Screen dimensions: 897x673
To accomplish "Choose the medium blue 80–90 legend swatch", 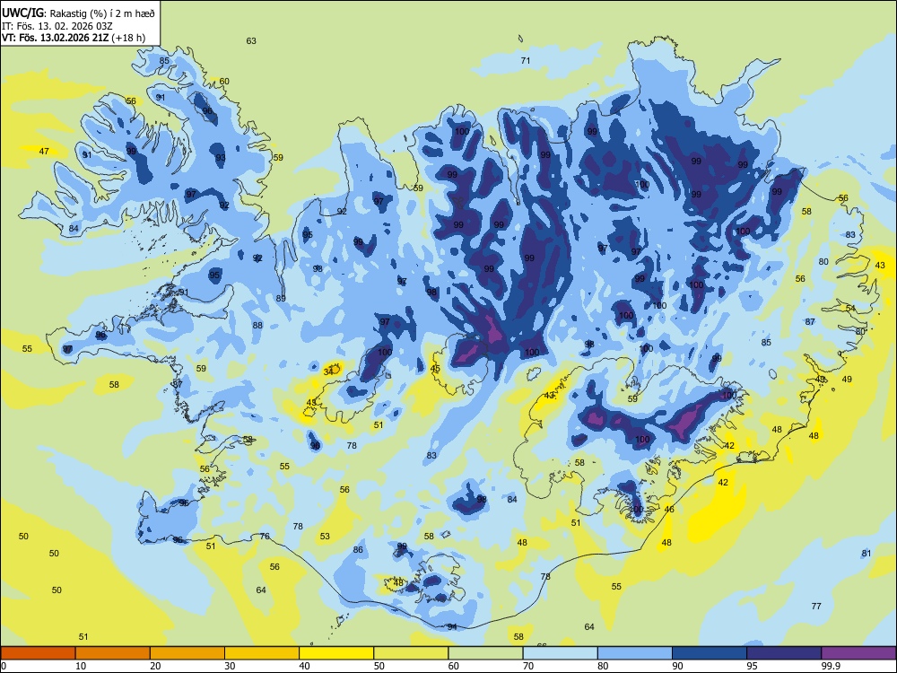I will tap(635, 653).
